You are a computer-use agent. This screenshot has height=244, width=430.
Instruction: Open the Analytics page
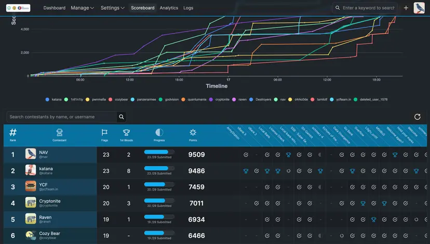coord(169,8)
